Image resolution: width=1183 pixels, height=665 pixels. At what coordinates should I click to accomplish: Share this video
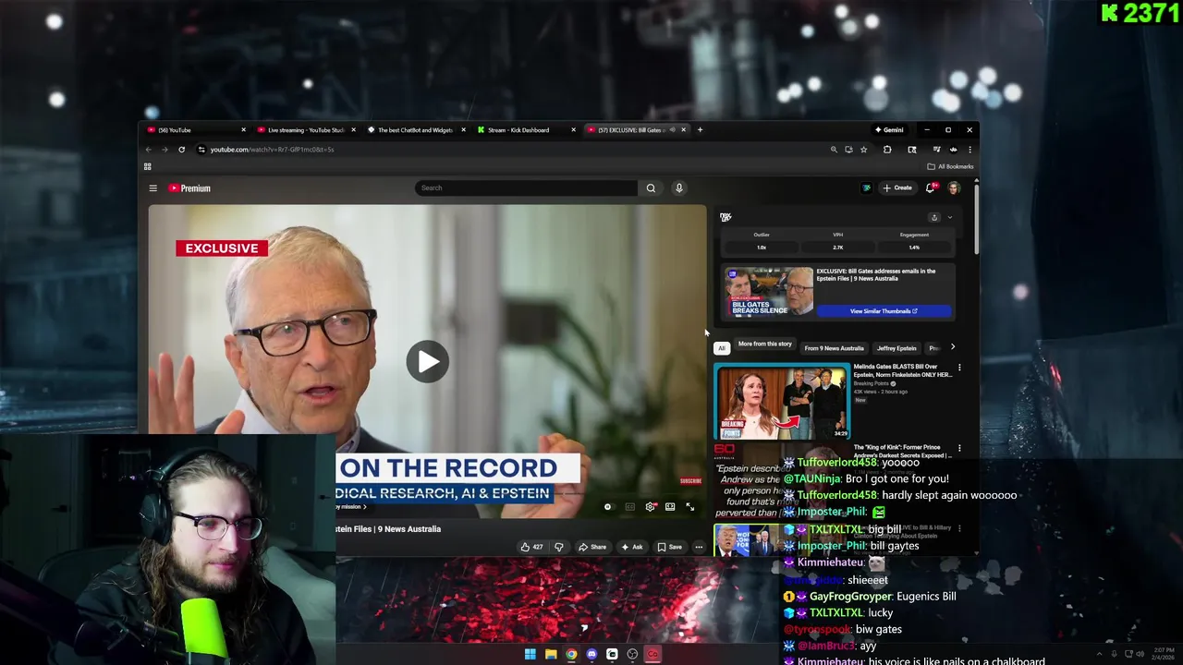592,547
